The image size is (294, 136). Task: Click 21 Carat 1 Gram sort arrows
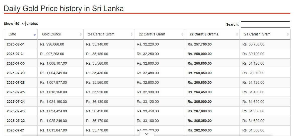coord(288,34)
